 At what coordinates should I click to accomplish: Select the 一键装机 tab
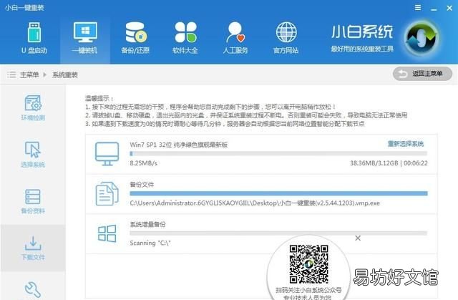coord(85,38)
